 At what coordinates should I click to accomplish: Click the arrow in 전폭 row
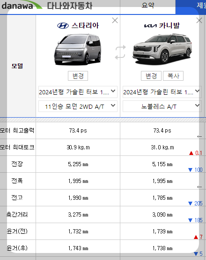(199, 187)
